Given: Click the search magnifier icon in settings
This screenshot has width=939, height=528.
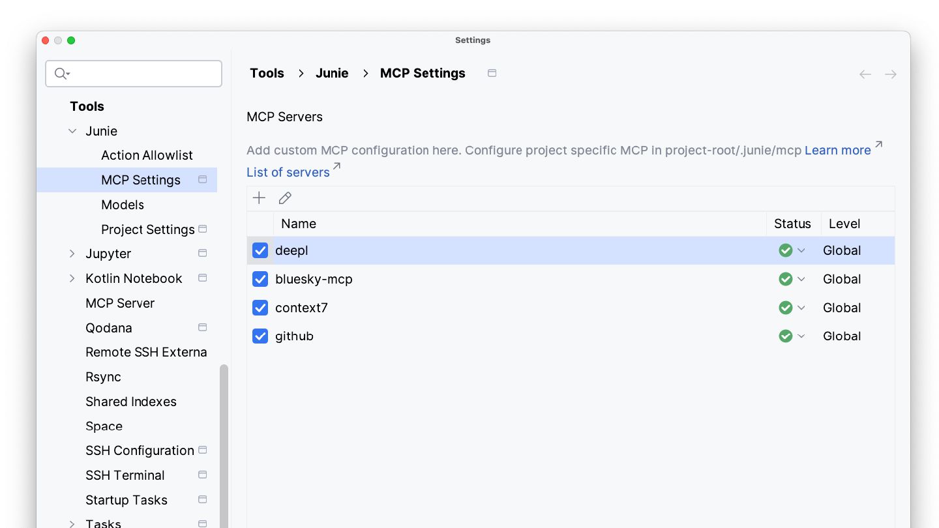Looking at the screenshot, I should 62,74.
